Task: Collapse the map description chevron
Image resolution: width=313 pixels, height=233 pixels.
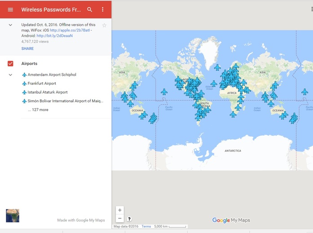Action: (10, 25)
